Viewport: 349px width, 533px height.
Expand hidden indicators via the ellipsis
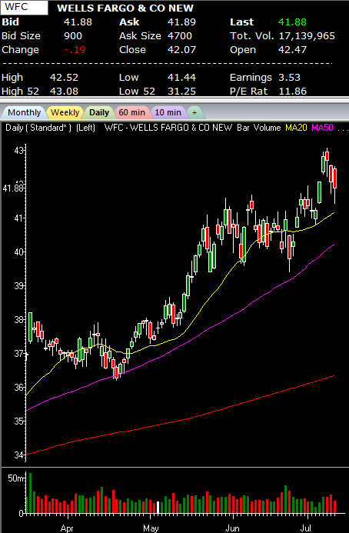[x=343, y=129]
